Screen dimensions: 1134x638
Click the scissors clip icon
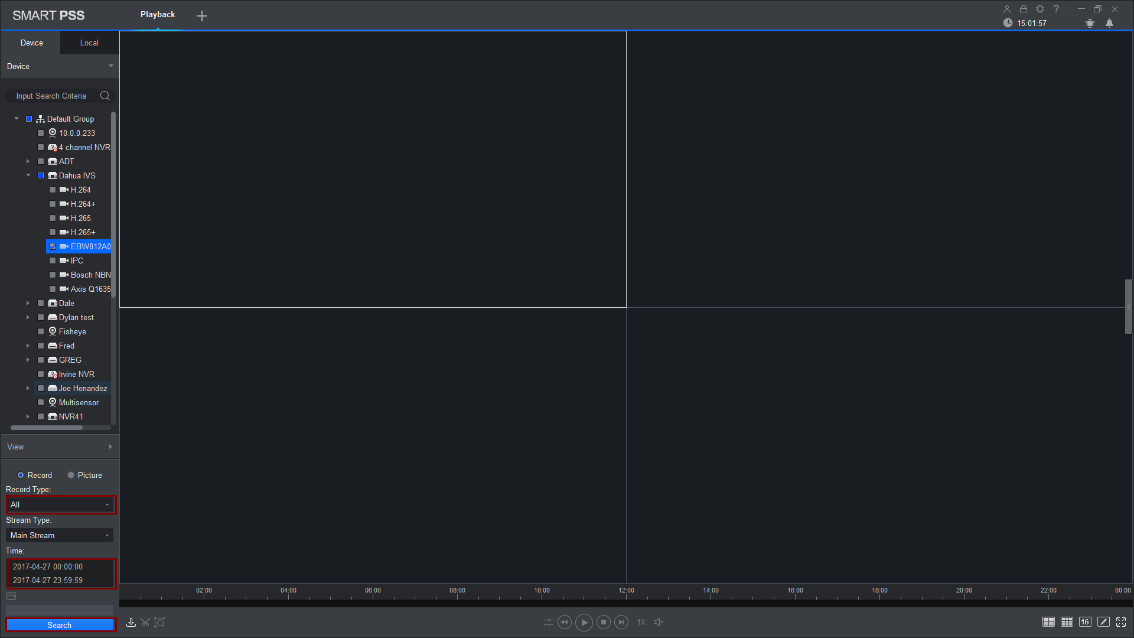coord(145,623)
